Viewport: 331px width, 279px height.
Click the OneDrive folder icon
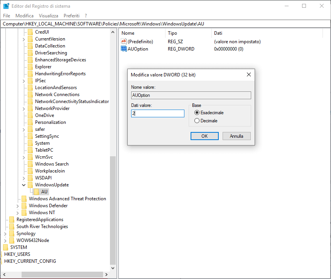[x=30, y=115]
